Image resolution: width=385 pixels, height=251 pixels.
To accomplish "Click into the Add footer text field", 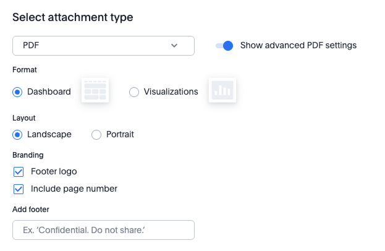I will (x=103, y=230).
